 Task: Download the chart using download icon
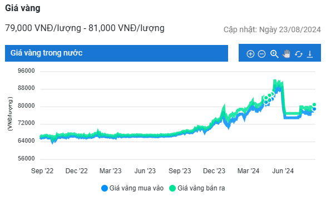pos(310,54)
